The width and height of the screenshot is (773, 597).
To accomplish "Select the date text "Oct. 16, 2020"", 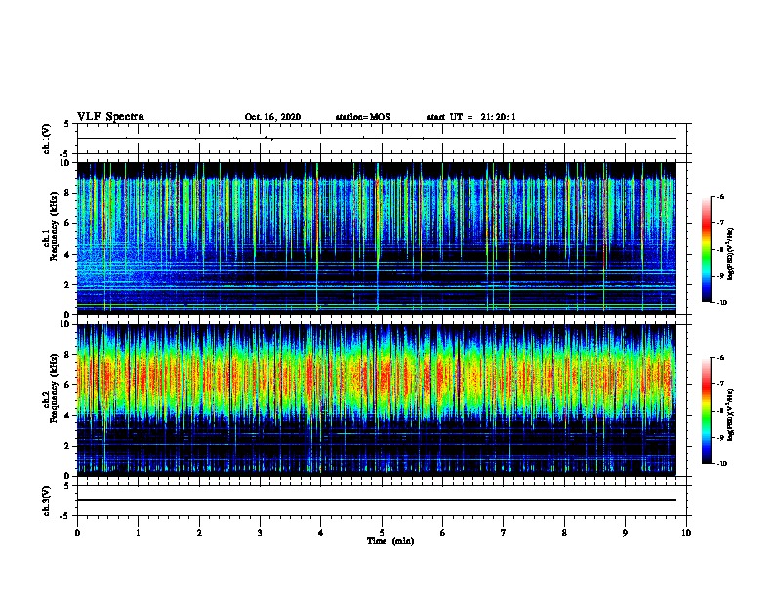I will (272, 117).
